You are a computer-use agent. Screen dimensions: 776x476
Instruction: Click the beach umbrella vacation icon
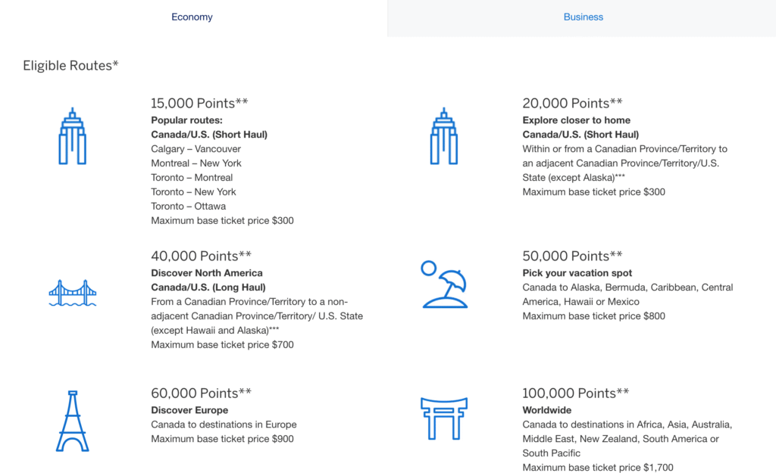tap(445, 286)
